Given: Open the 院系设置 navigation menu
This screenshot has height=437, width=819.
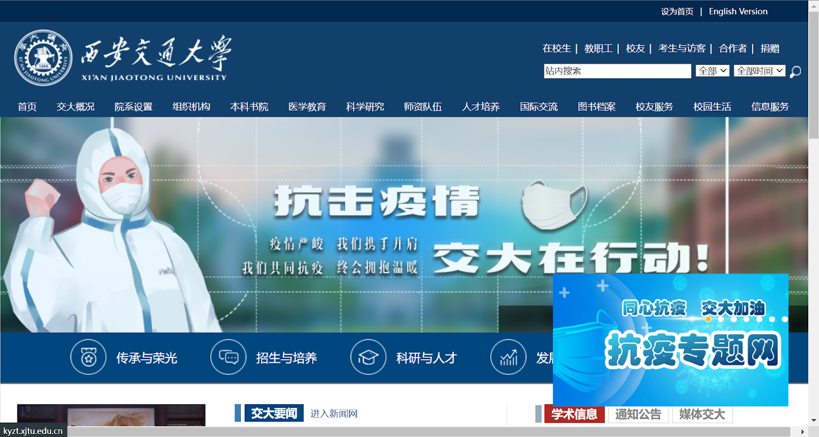Looking at the screenshot, I should pos(134,106).
